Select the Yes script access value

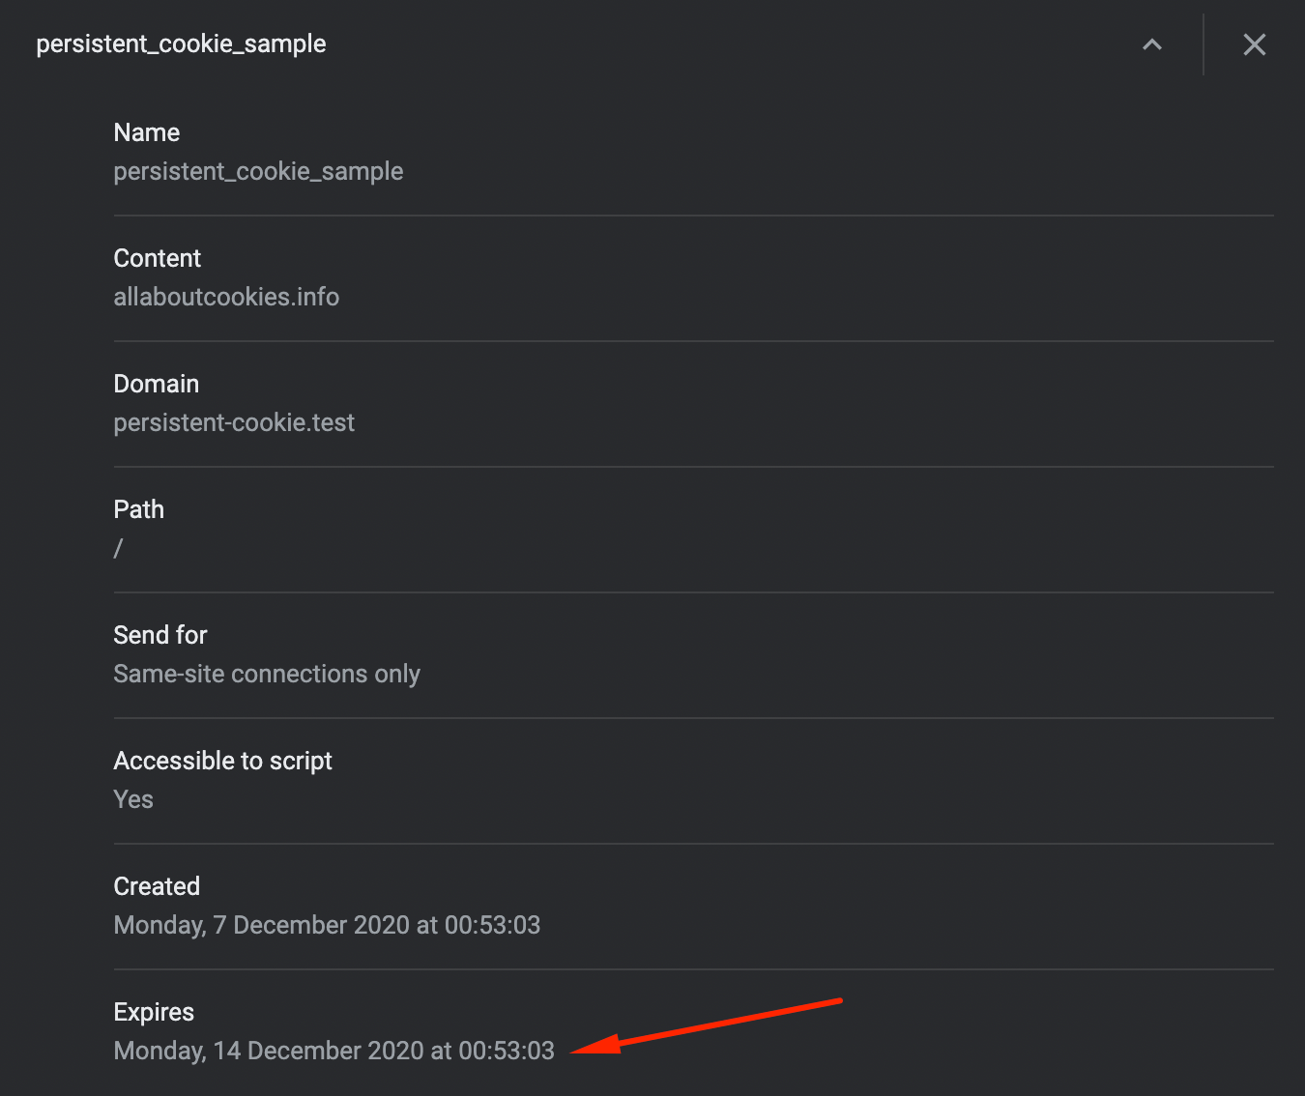click(x=133, y=799)
